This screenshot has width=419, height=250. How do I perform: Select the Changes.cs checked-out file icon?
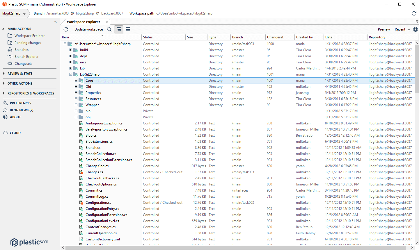[x=81, y=172]
